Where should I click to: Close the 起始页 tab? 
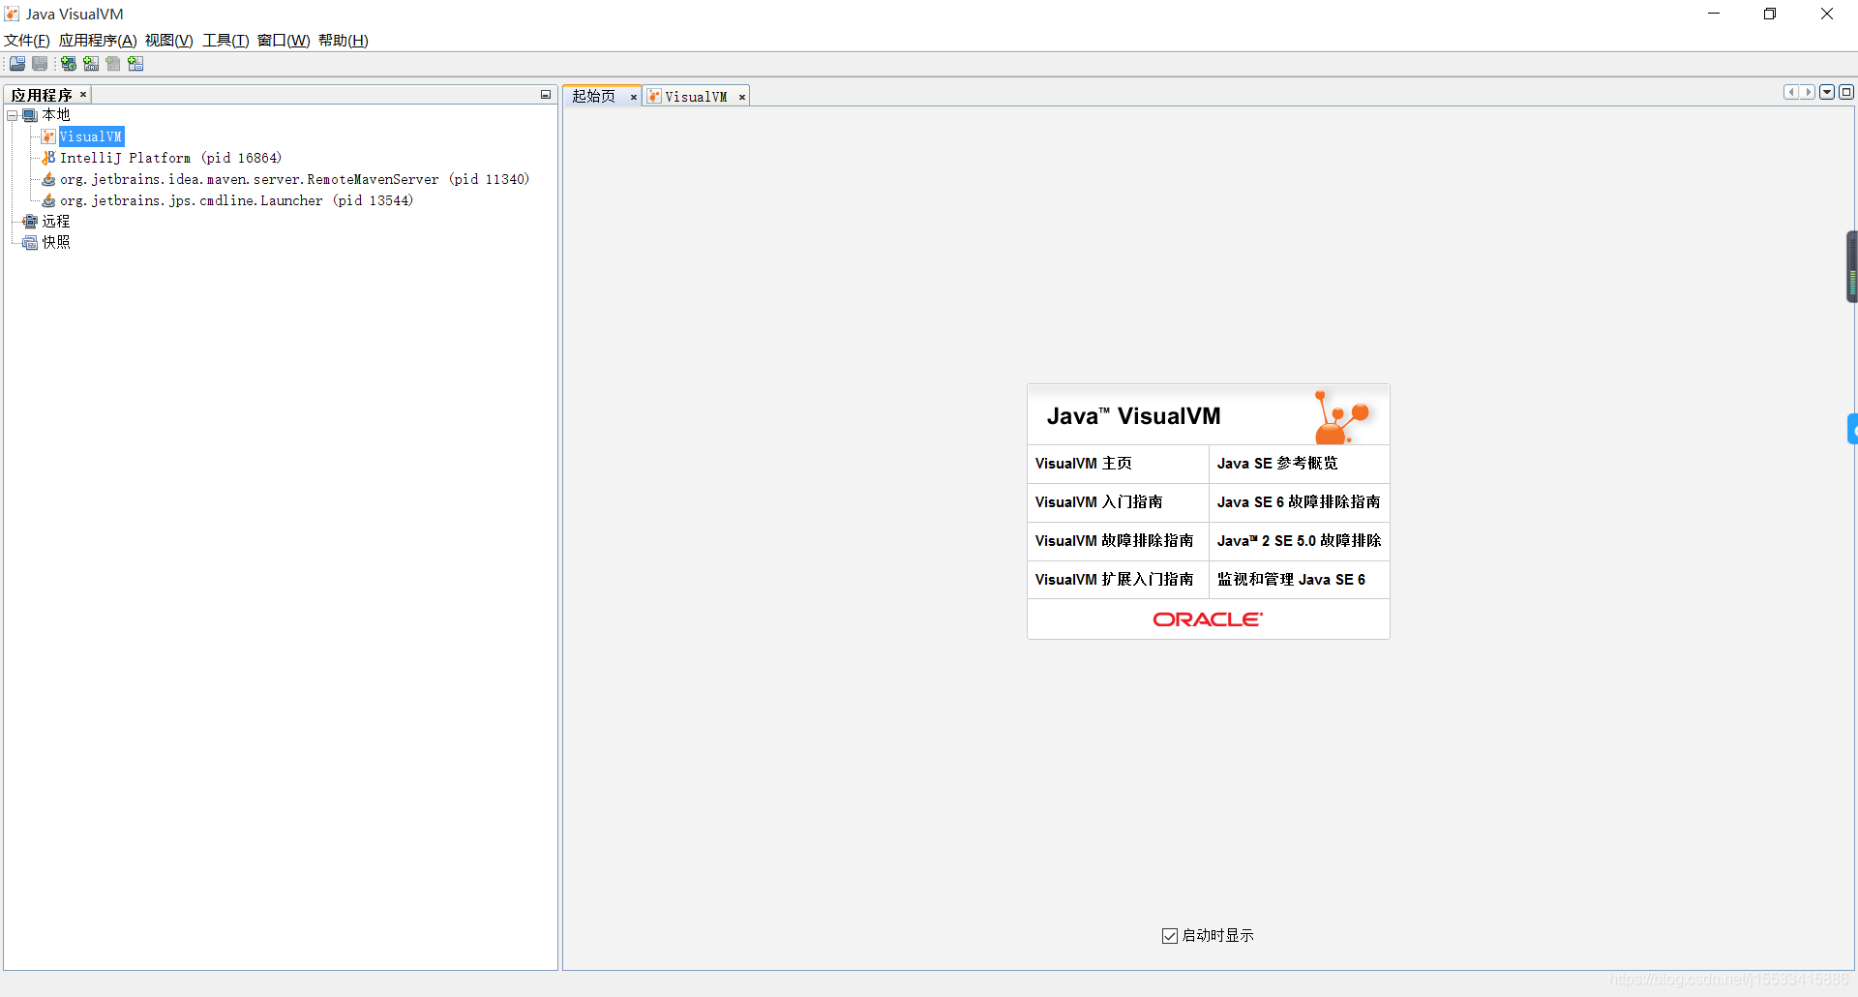(x=634, y=97)
